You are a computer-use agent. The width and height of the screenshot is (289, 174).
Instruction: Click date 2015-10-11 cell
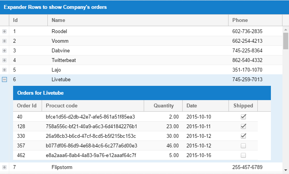(x=206, y=126)
